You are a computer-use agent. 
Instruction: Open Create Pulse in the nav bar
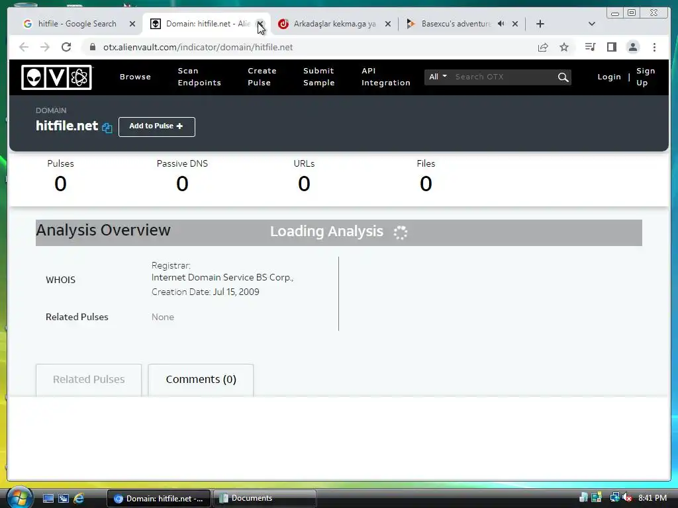[x=262, y=77]
